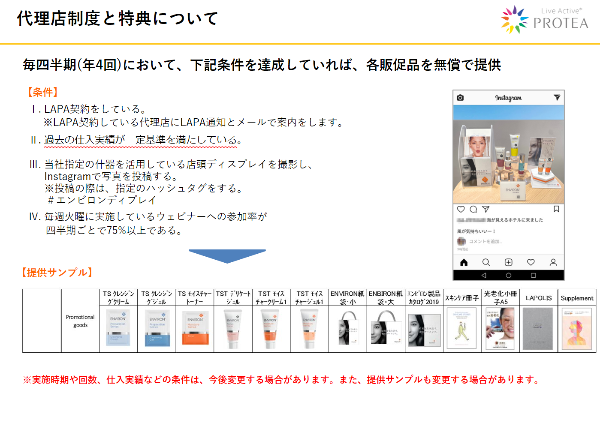The image size is (600, 441).
Task: Like the post with the heart under the photo
Action: pos(461,209)
